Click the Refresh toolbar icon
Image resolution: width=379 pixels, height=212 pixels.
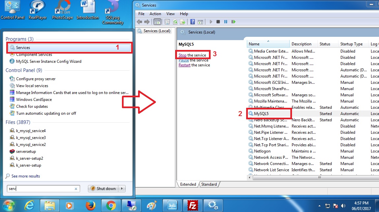click(175, 22)
